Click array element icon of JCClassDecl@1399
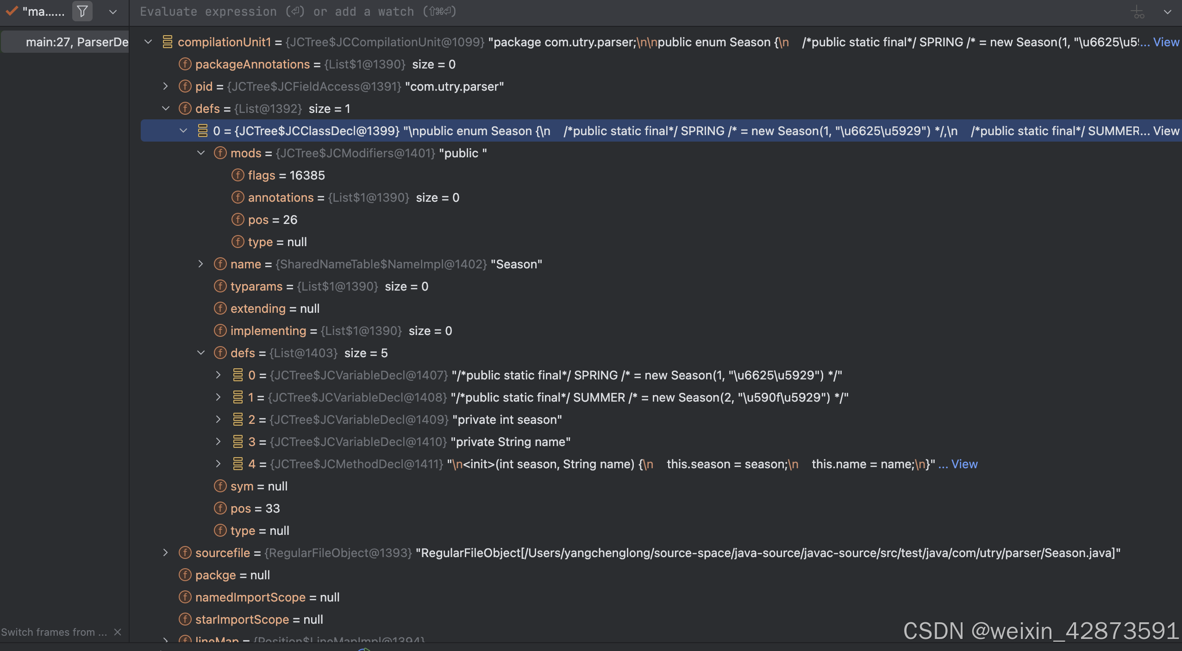 coord(202,131)
